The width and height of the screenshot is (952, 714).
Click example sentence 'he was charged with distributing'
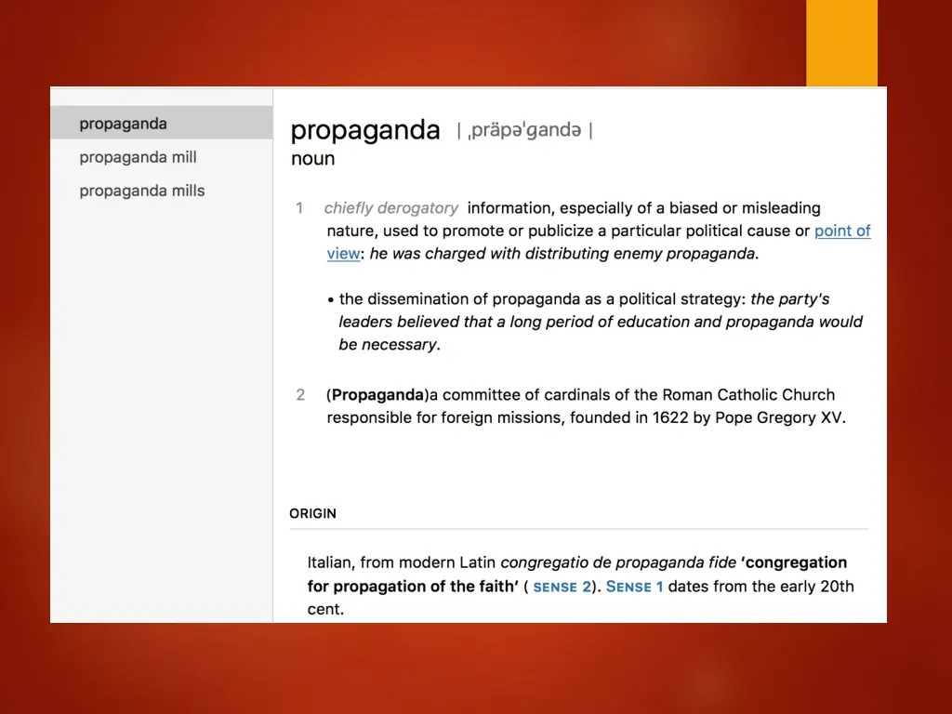(489, 254)
